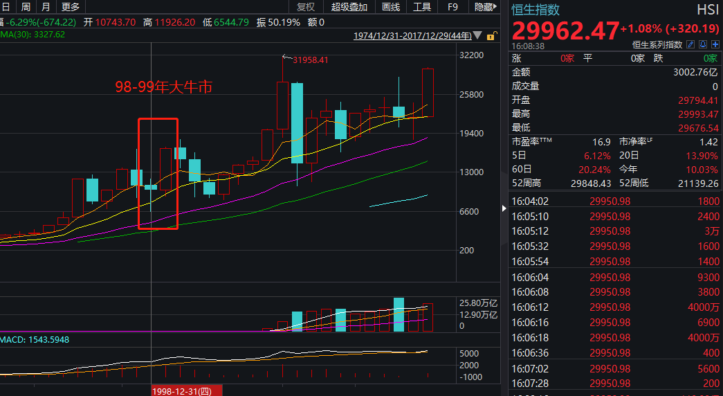This screenshot has height=396, width=723.
Task: Click the 市盈率 value 16.9
Action: coord(601,142)
